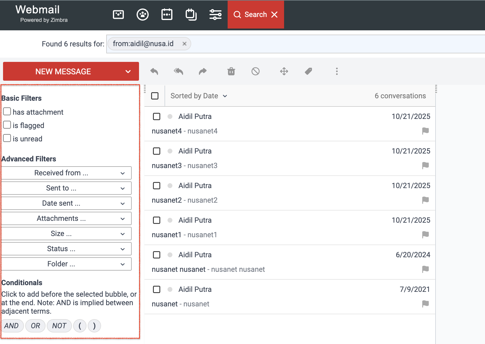Enable the has attachment filter

pos(7,112)
